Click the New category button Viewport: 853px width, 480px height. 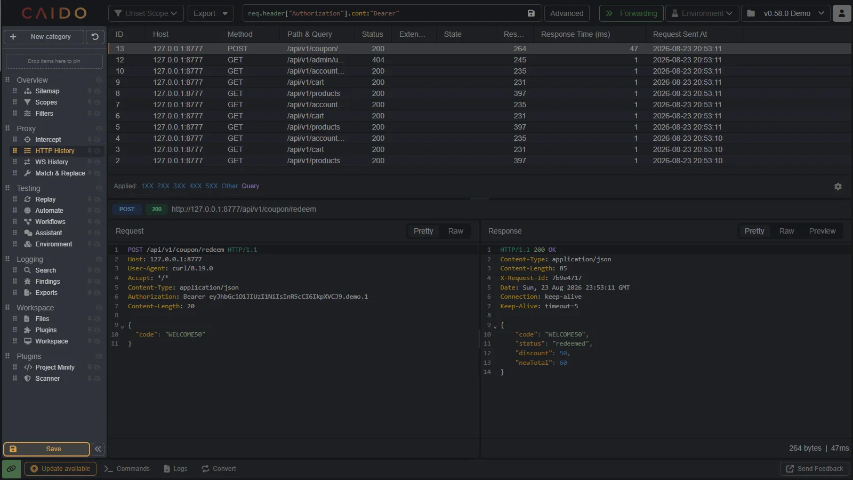[44, 37]
